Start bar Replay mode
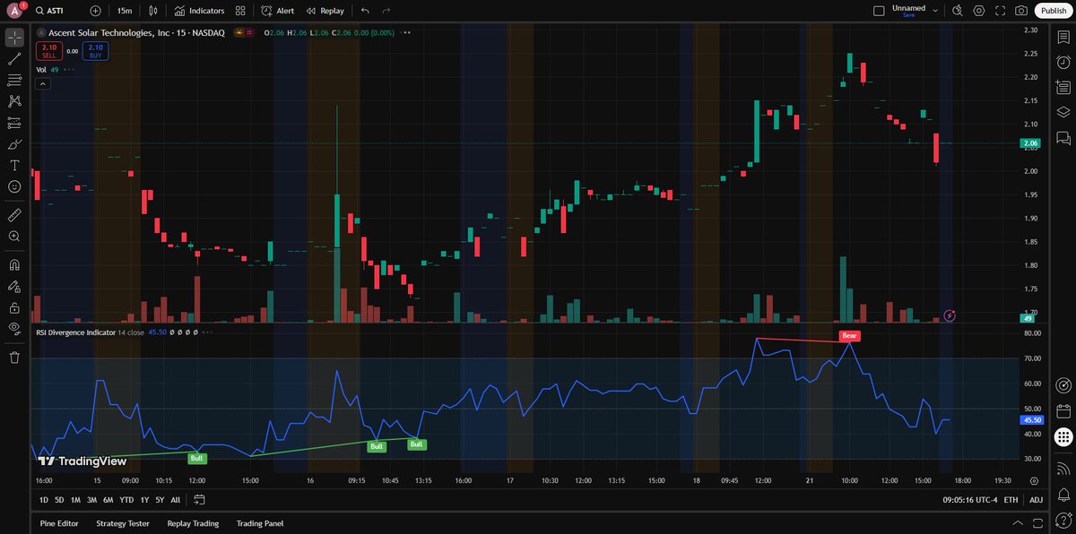1076x534 pixels. (325, 11)
